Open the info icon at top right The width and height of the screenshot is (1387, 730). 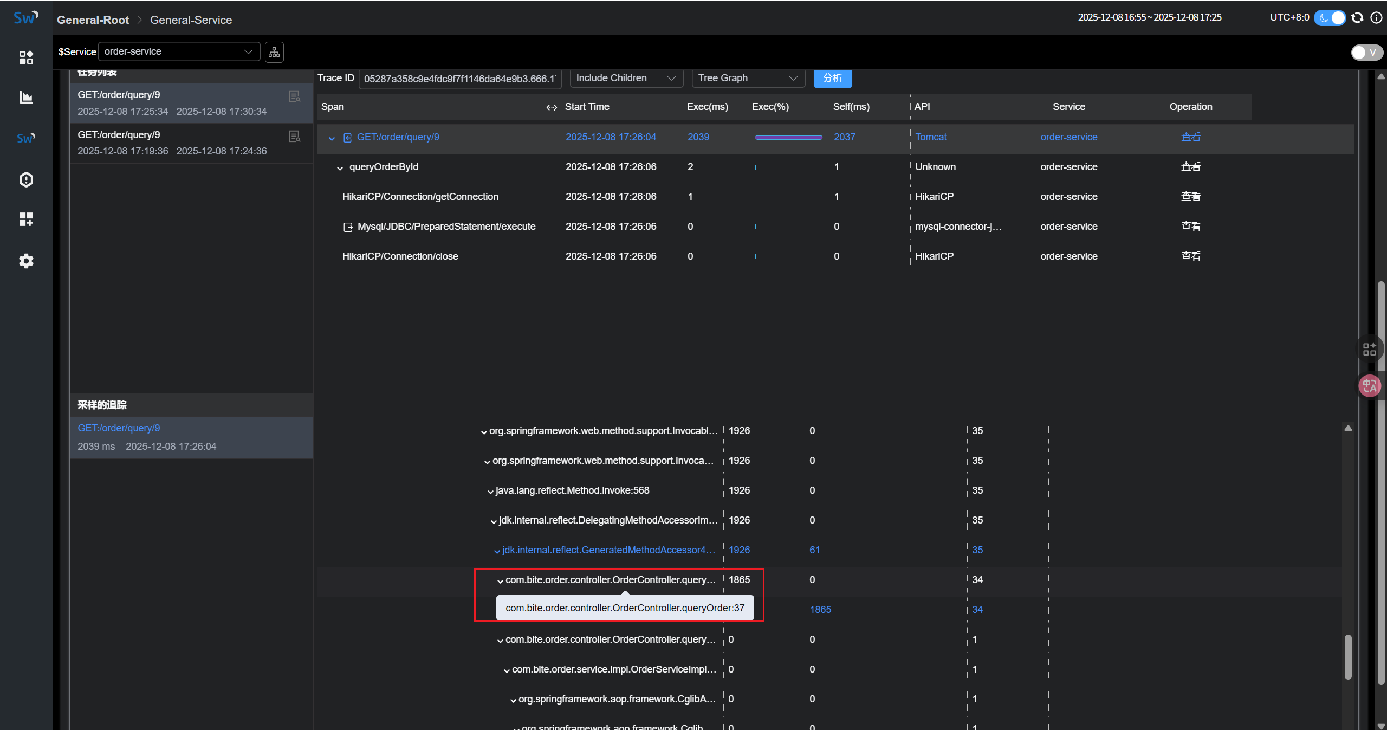(1376, 18)
